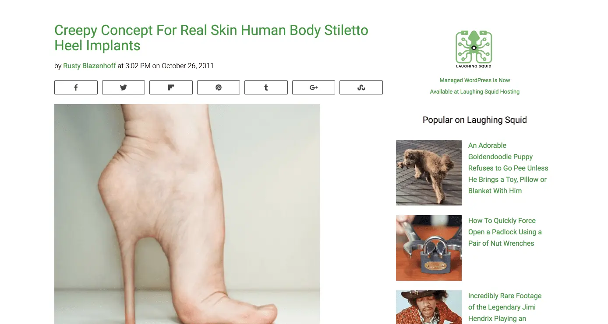Share the article on Twitter

click(124, 87)
